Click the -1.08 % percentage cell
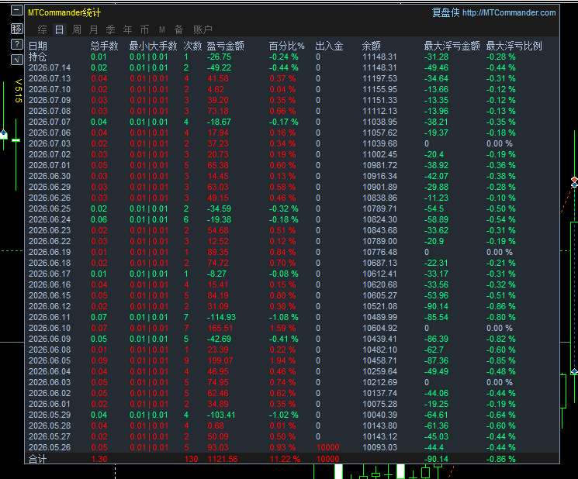Viewport: 578px width, 479px height. pyautogui.click(x=283, y=317)
